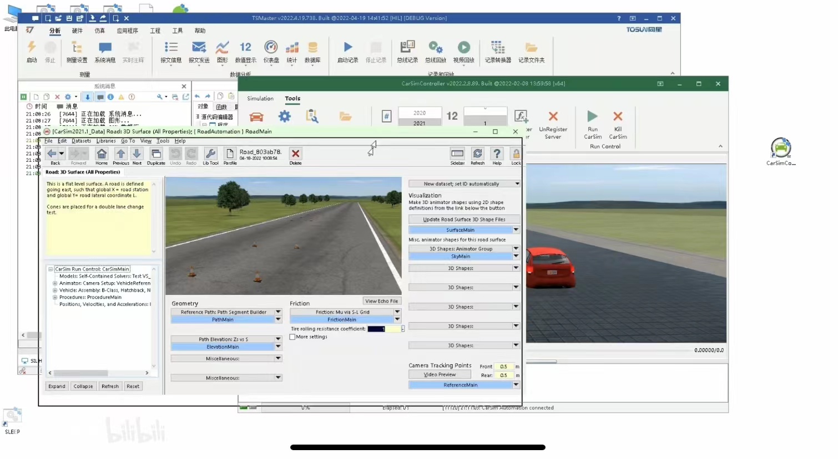Image resolution: width=838 pixels, height=459 pixels.
Task: Click the Kill CarSim icon
Action: coord(618,117)
